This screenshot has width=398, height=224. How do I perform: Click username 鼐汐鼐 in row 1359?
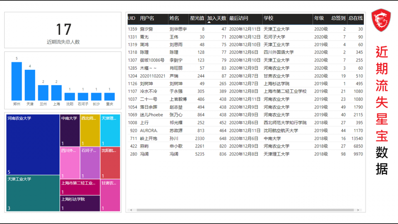pos(146,29)
